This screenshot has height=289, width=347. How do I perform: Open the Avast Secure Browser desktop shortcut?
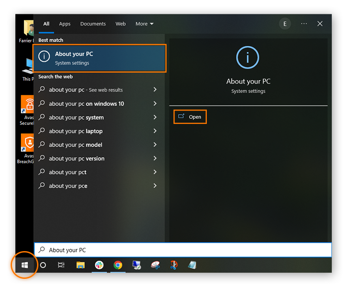(x=27, y=107)
